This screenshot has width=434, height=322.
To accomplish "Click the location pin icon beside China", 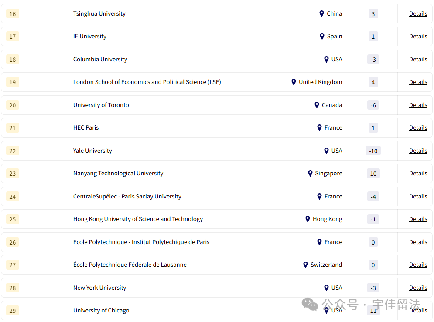I will pyautogui.click(x=321, y=13).
